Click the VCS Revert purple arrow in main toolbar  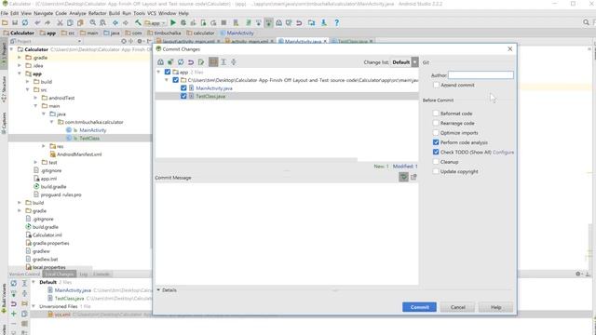pos(299,22)
